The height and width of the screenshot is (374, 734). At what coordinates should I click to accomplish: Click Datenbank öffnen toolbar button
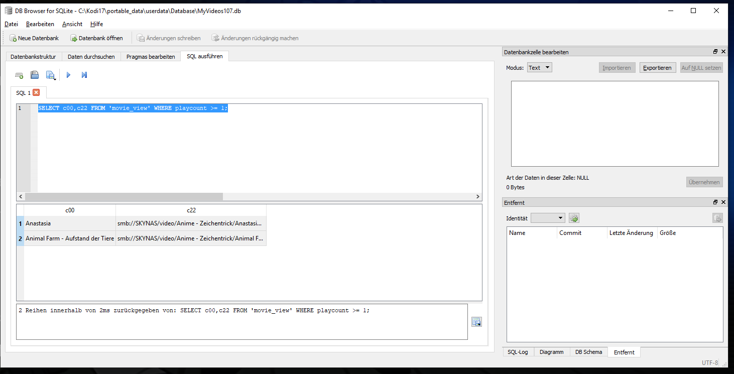96,38
